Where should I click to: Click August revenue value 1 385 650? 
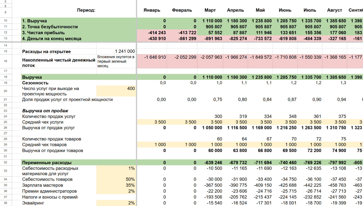pos(334,21)
